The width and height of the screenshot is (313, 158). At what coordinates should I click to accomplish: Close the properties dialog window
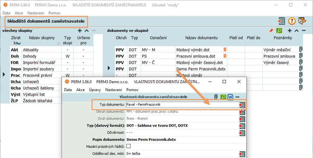pos(239,81)
